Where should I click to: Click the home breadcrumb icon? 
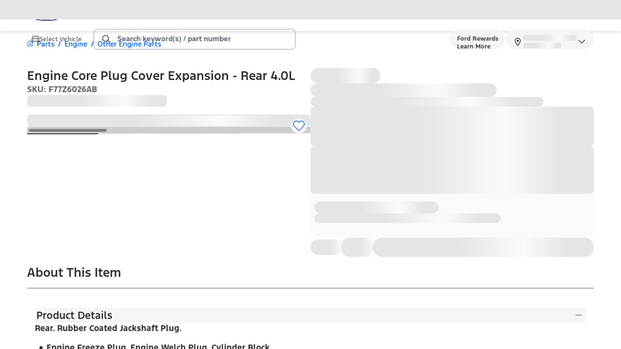click(x=30, y=44)
